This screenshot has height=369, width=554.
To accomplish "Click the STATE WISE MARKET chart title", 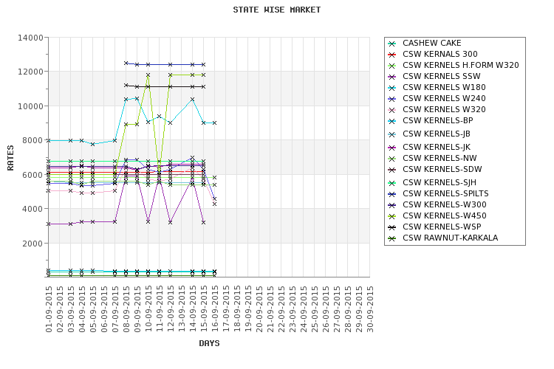I will 277,10.
